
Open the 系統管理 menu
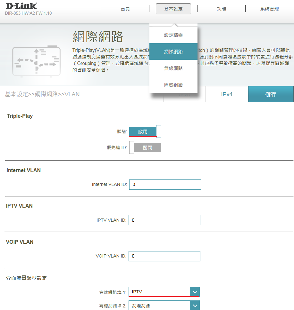(x=269, y=9)
